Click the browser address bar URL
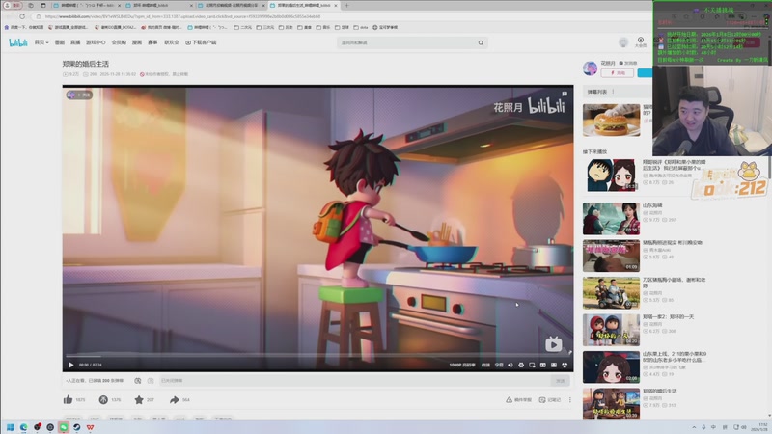Screen dimensions: 772x434 (182, 16)
